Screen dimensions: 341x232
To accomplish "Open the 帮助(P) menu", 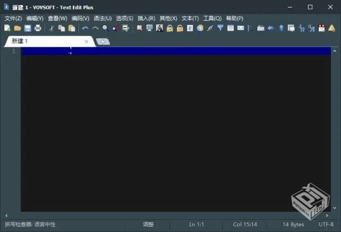I will tap(234, 18).
